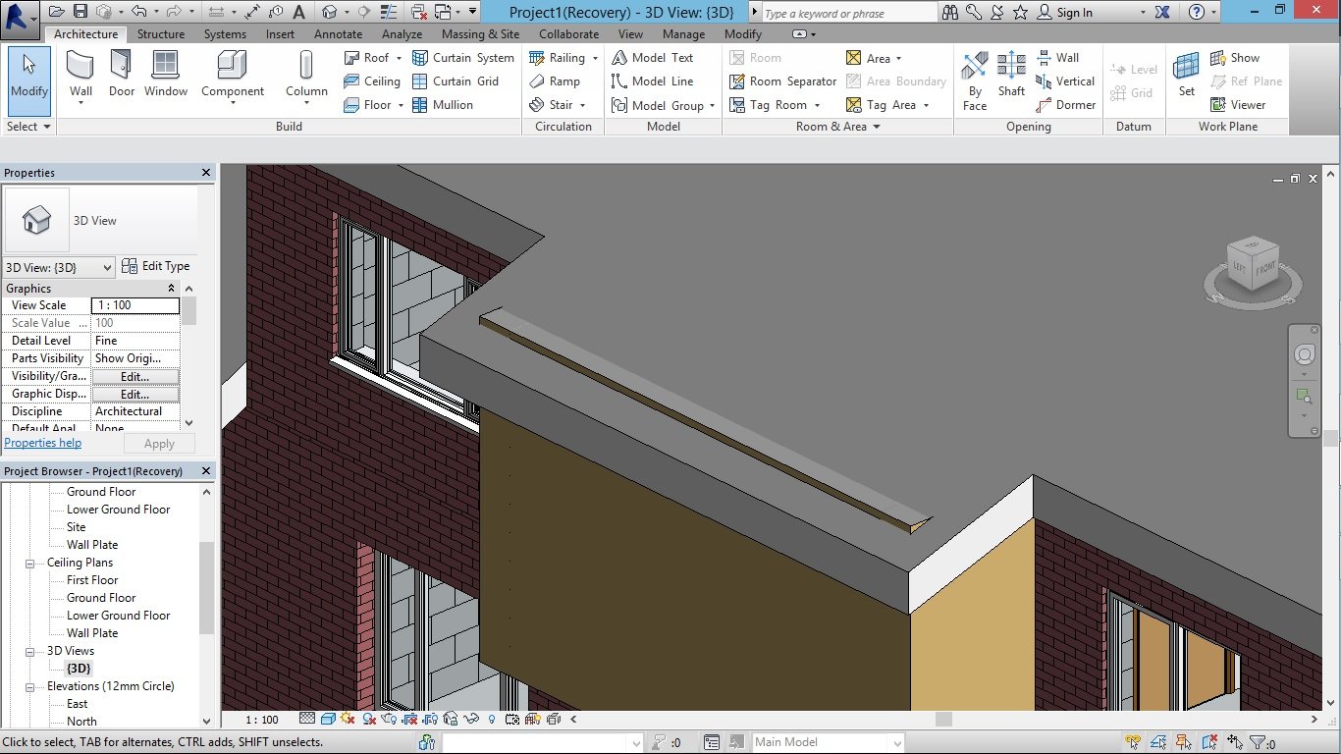Open the Properties help link
Viewport: 1341px width, 754px height.
pos(42,443)
